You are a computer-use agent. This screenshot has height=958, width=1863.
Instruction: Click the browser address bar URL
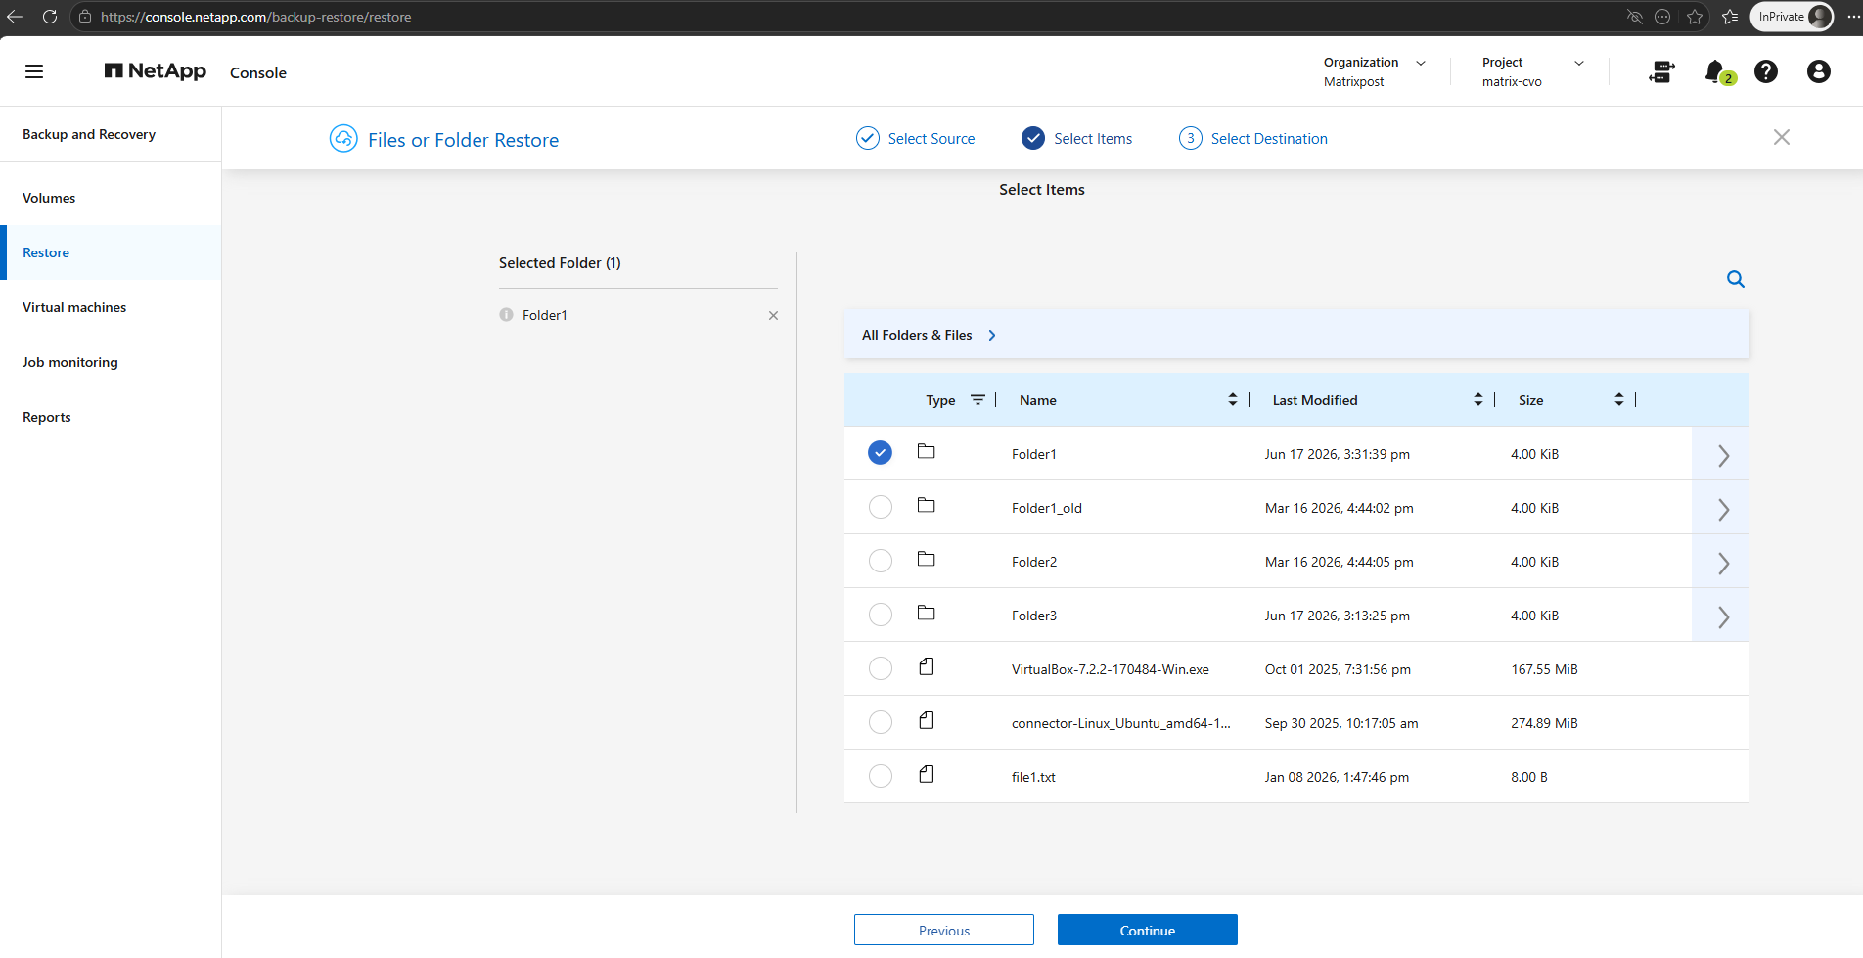click(x=256, y=17)
